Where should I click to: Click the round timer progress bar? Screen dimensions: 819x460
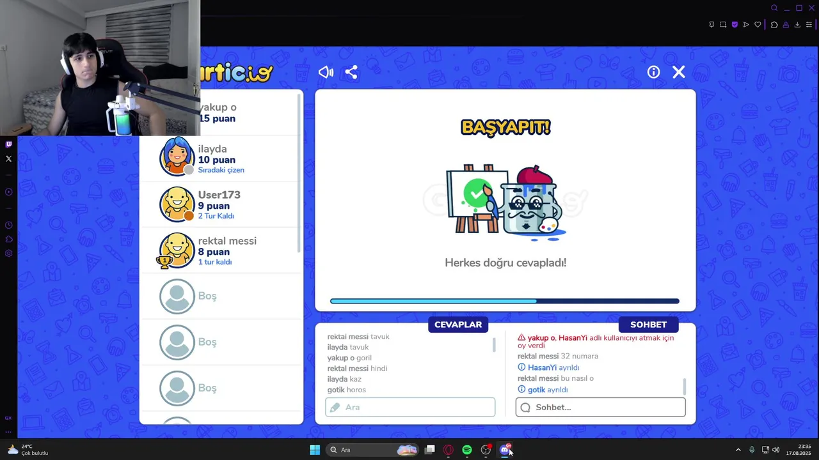point(505,301)
